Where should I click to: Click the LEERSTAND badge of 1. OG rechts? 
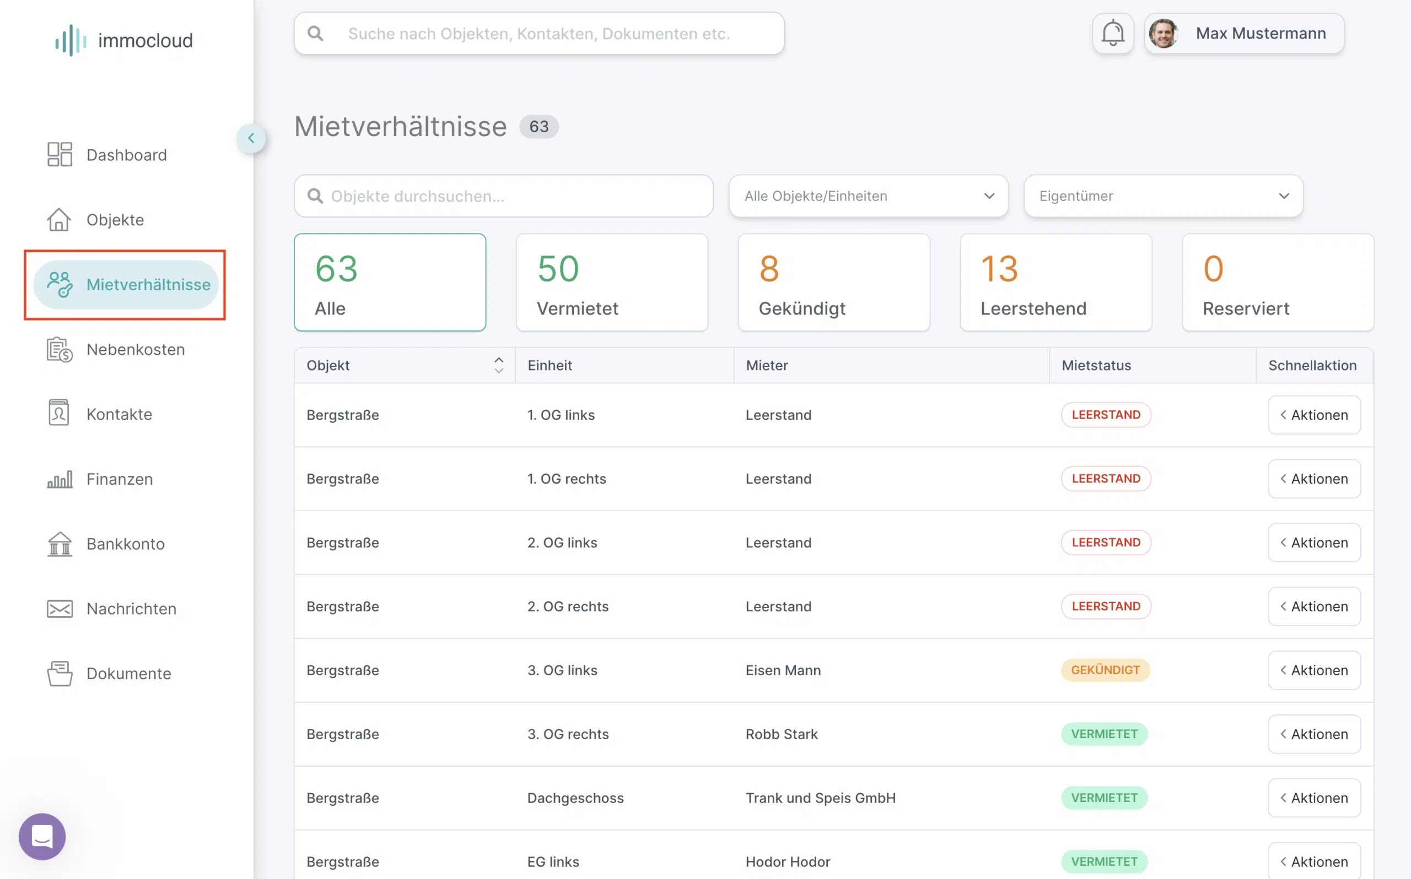pyautogui.click(x=1106, y=479)
